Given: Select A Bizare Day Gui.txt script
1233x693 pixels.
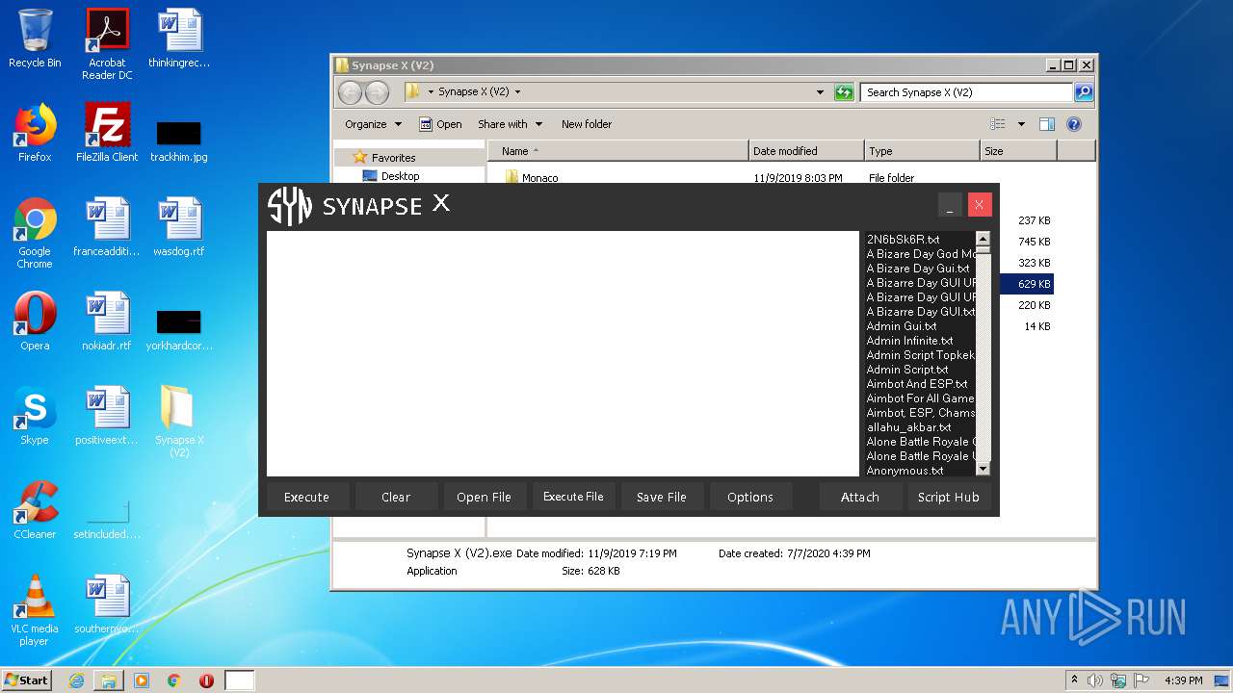Looking at the screenshot, I should 918,269.
